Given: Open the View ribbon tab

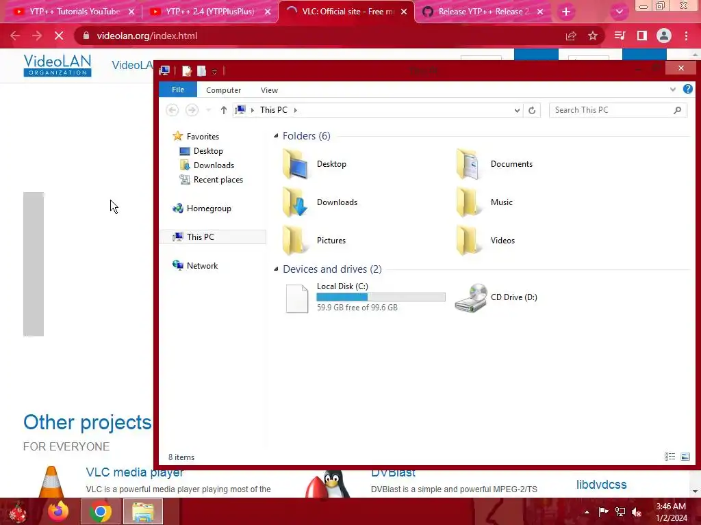Looking at the screenshot, I should (269, 90).
